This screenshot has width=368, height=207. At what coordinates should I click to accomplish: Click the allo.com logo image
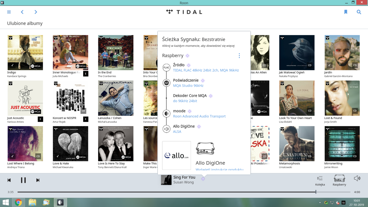(176, 156)
